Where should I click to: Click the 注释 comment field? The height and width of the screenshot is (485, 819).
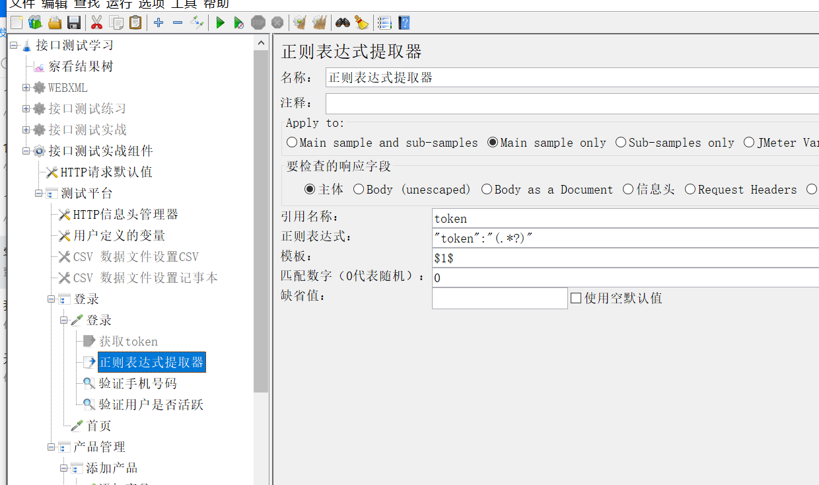(572, 104)
